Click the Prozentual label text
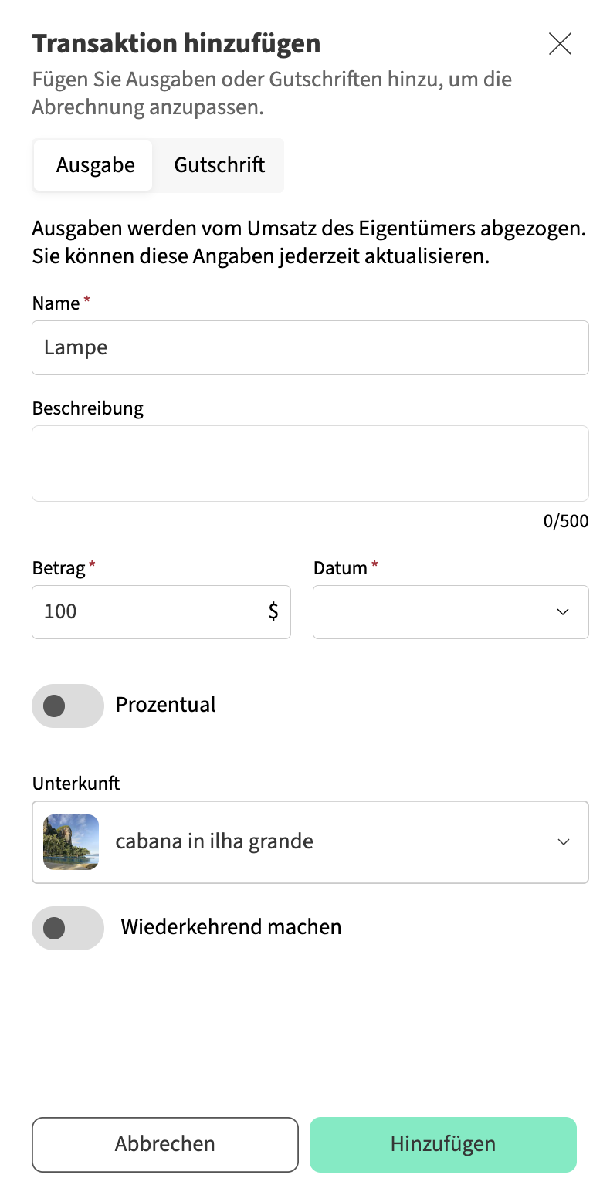This screenshot has width=610, height=1195. 165,705
